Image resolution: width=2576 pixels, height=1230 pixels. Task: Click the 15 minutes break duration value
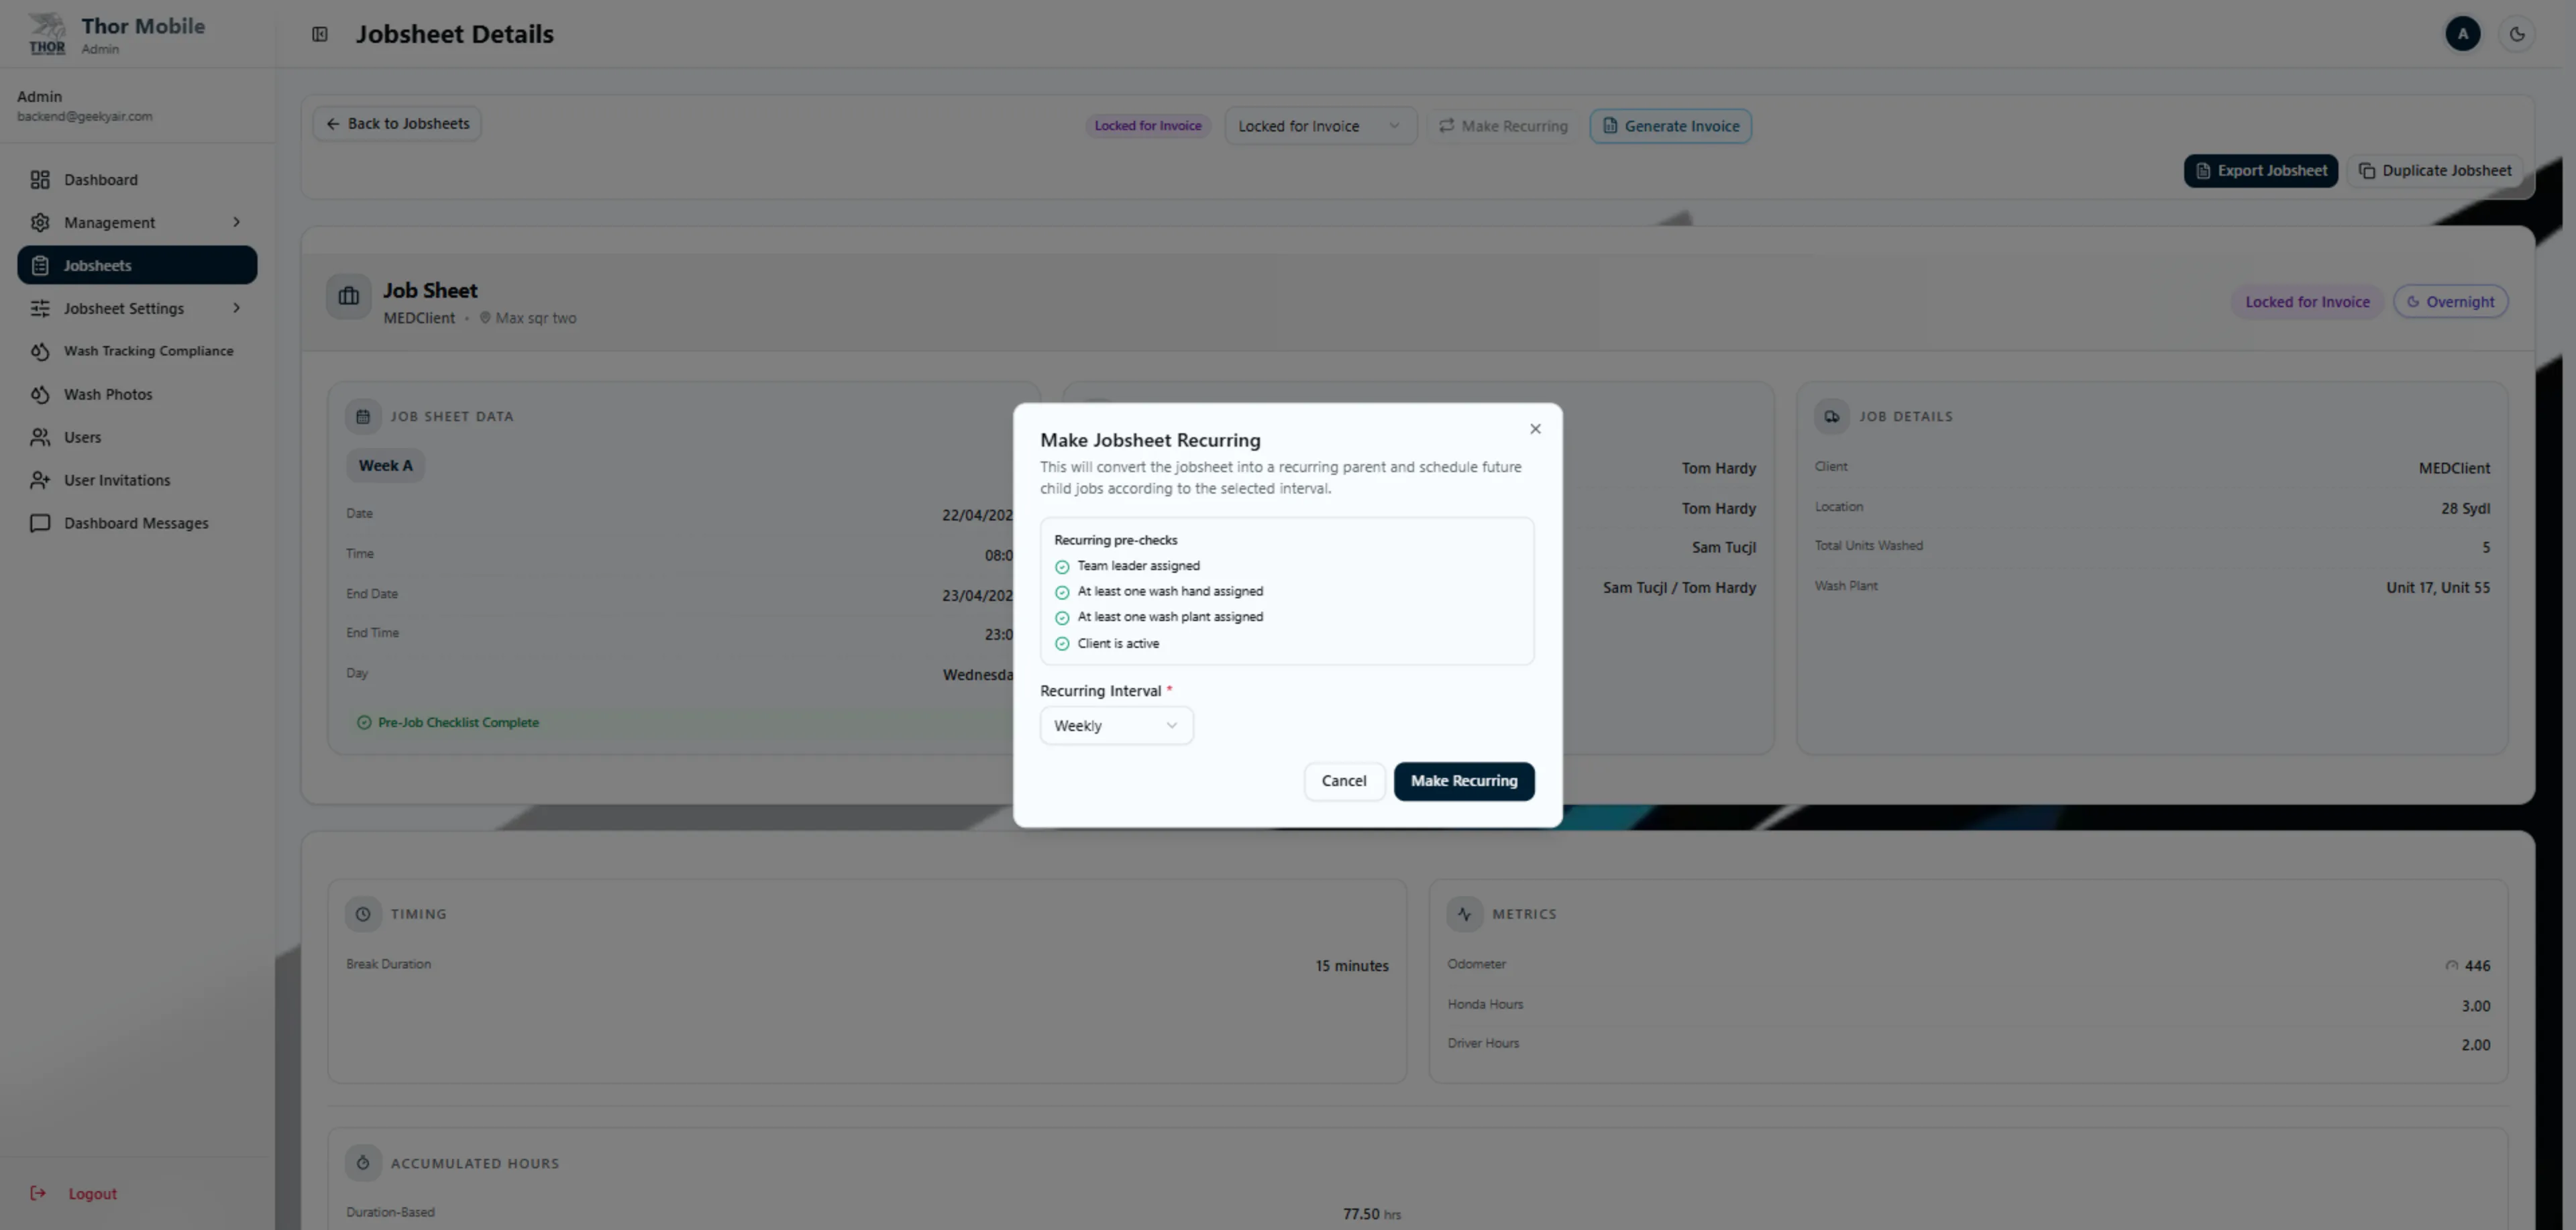click(1352, 966)
